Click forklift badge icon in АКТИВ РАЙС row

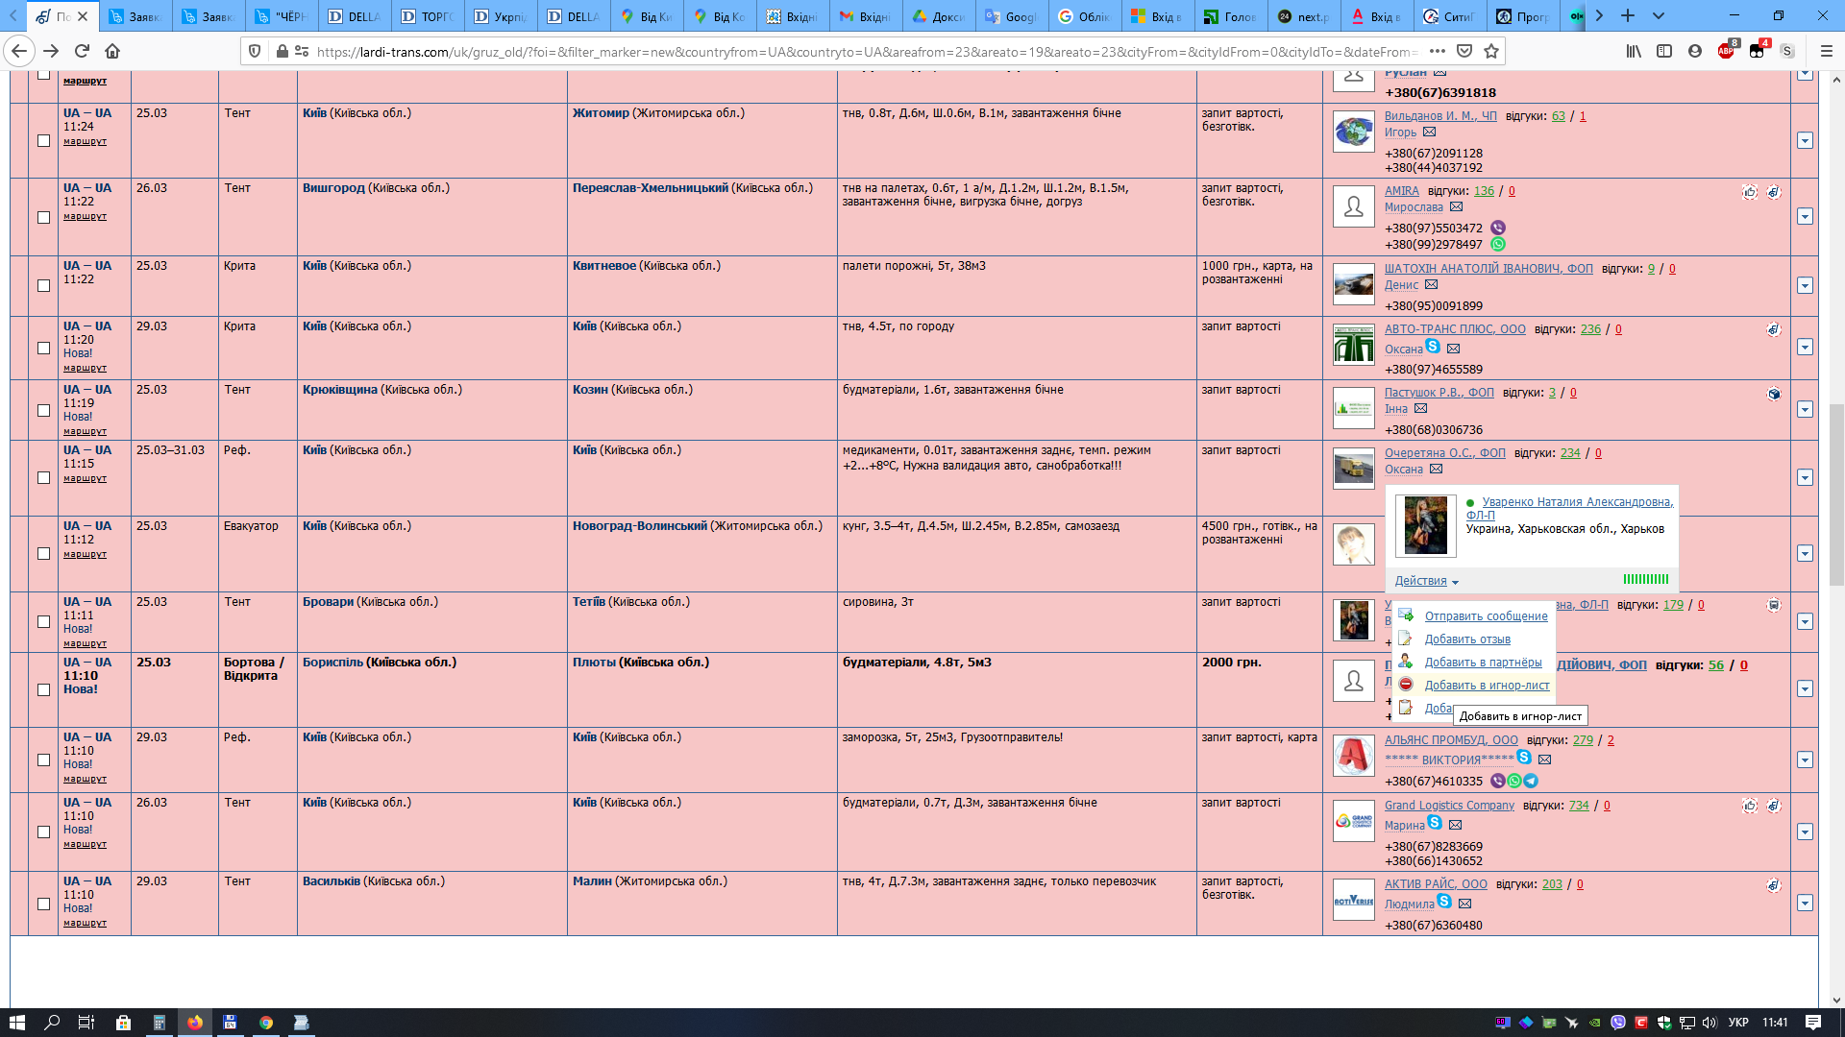click(x=1774, y=885)
